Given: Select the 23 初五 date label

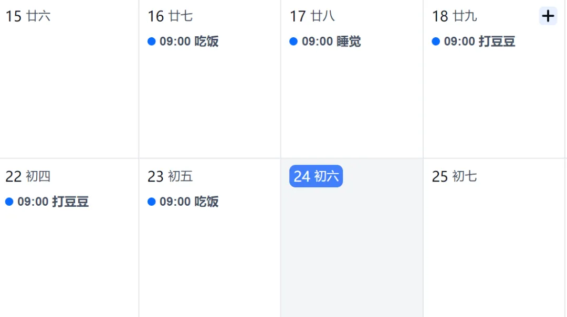Looking at the screenshot, I should [x=170, y=176].
